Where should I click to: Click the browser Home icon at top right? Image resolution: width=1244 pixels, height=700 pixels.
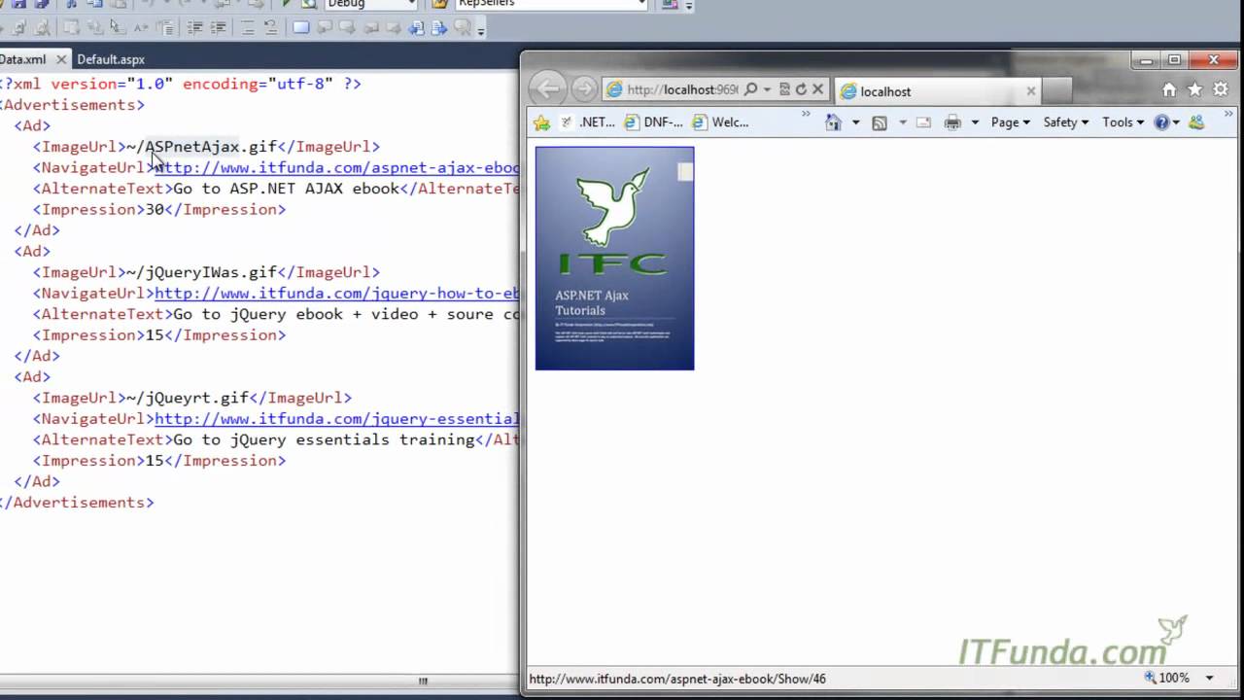pos(1169,89)
